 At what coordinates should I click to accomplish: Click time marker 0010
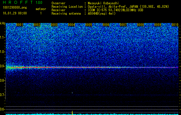click(x=175, y=25)
